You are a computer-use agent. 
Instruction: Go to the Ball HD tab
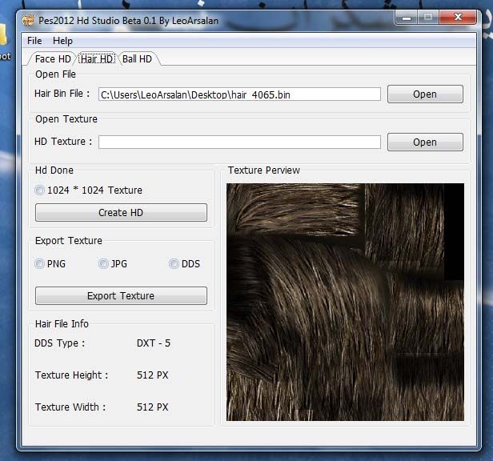(x=137, y=59)
